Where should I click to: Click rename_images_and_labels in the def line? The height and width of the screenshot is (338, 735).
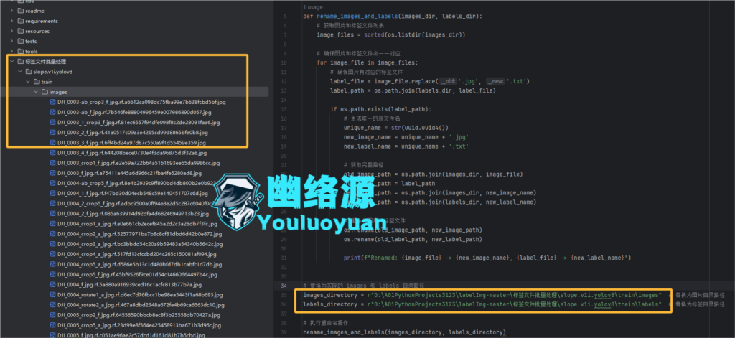point(357,16)
